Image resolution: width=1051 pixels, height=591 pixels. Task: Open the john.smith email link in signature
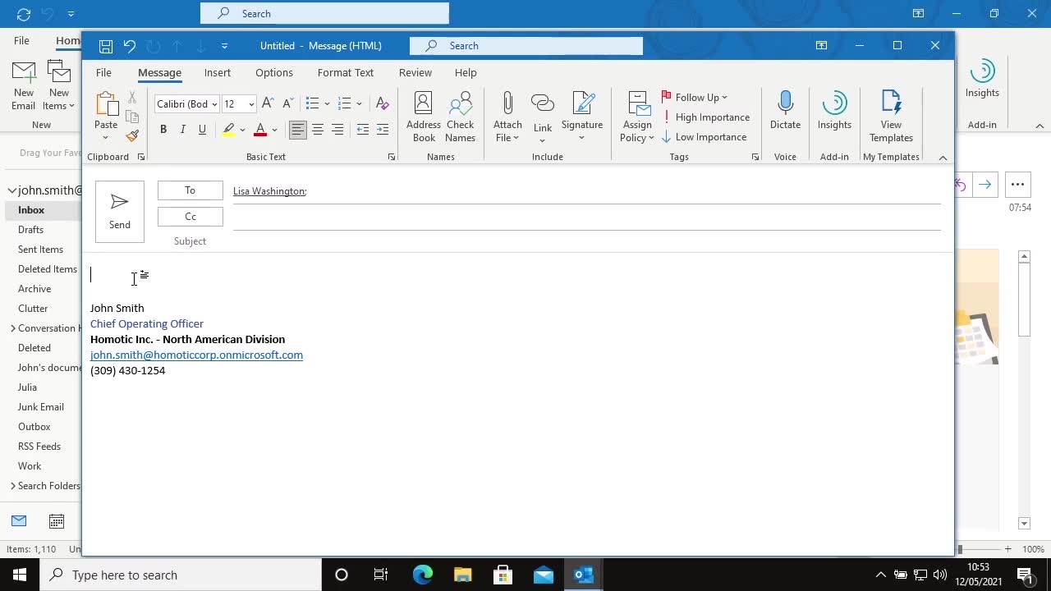[x=196, y=355]
